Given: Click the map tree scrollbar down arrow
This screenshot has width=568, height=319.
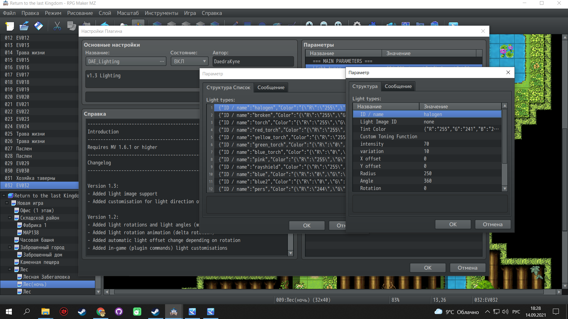Looking at the screenshot, I should [x=99, y=292].
